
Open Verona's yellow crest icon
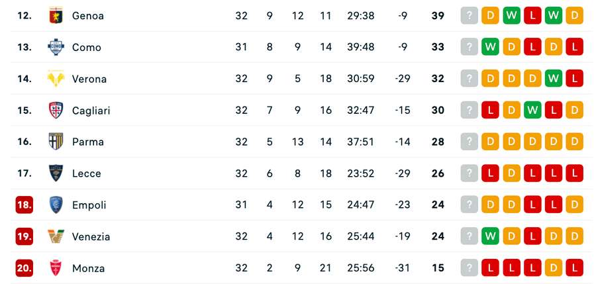[x=56, y=79]
